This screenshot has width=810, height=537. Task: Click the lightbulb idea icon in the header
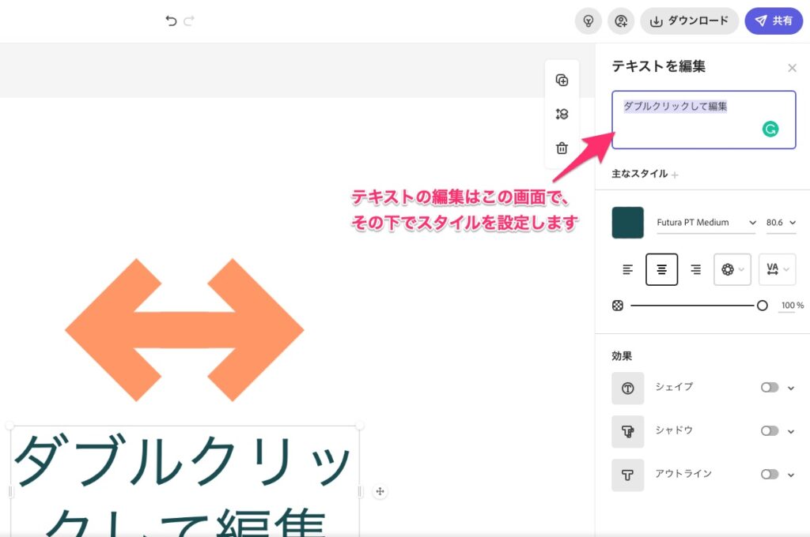[x=587, y=21]
